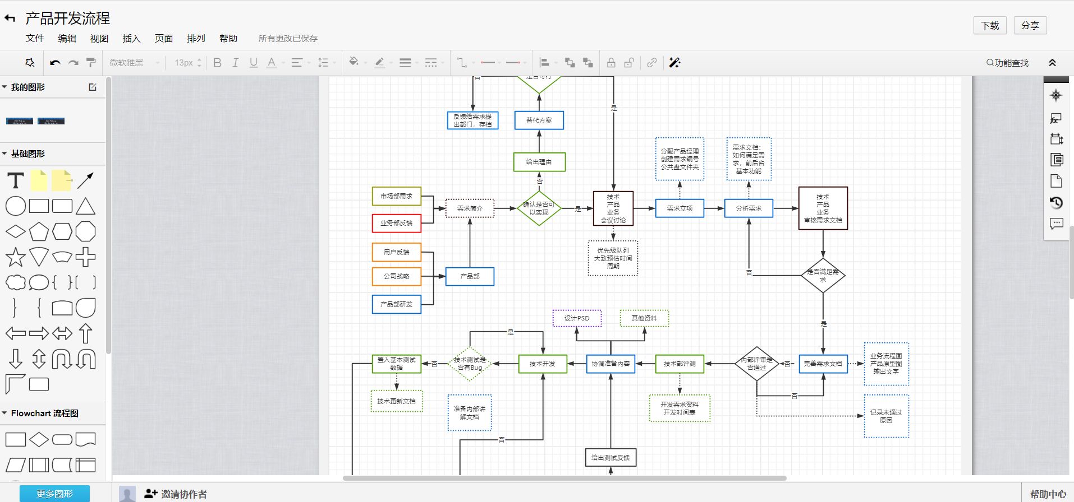Collapse the toolbar with the double chevron

(x=1052, y=63)
